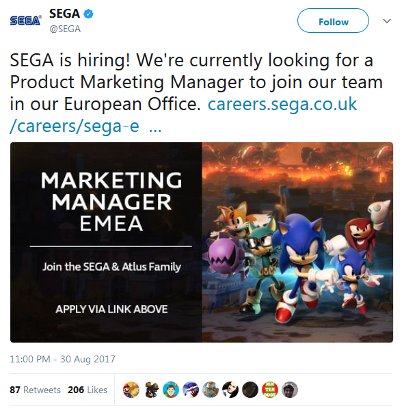The width and height of the screenshot is (404, 413).
Task: Open the SEGA display name profile
Action: coord(64,14)
